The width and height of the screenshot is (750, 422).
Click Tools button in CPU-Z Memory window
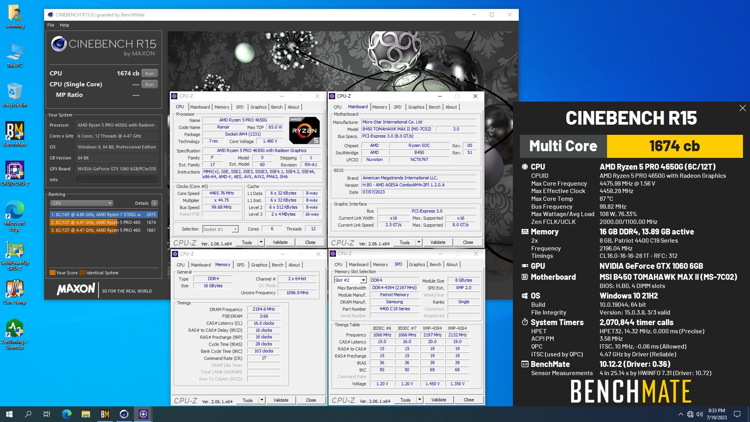248,400
